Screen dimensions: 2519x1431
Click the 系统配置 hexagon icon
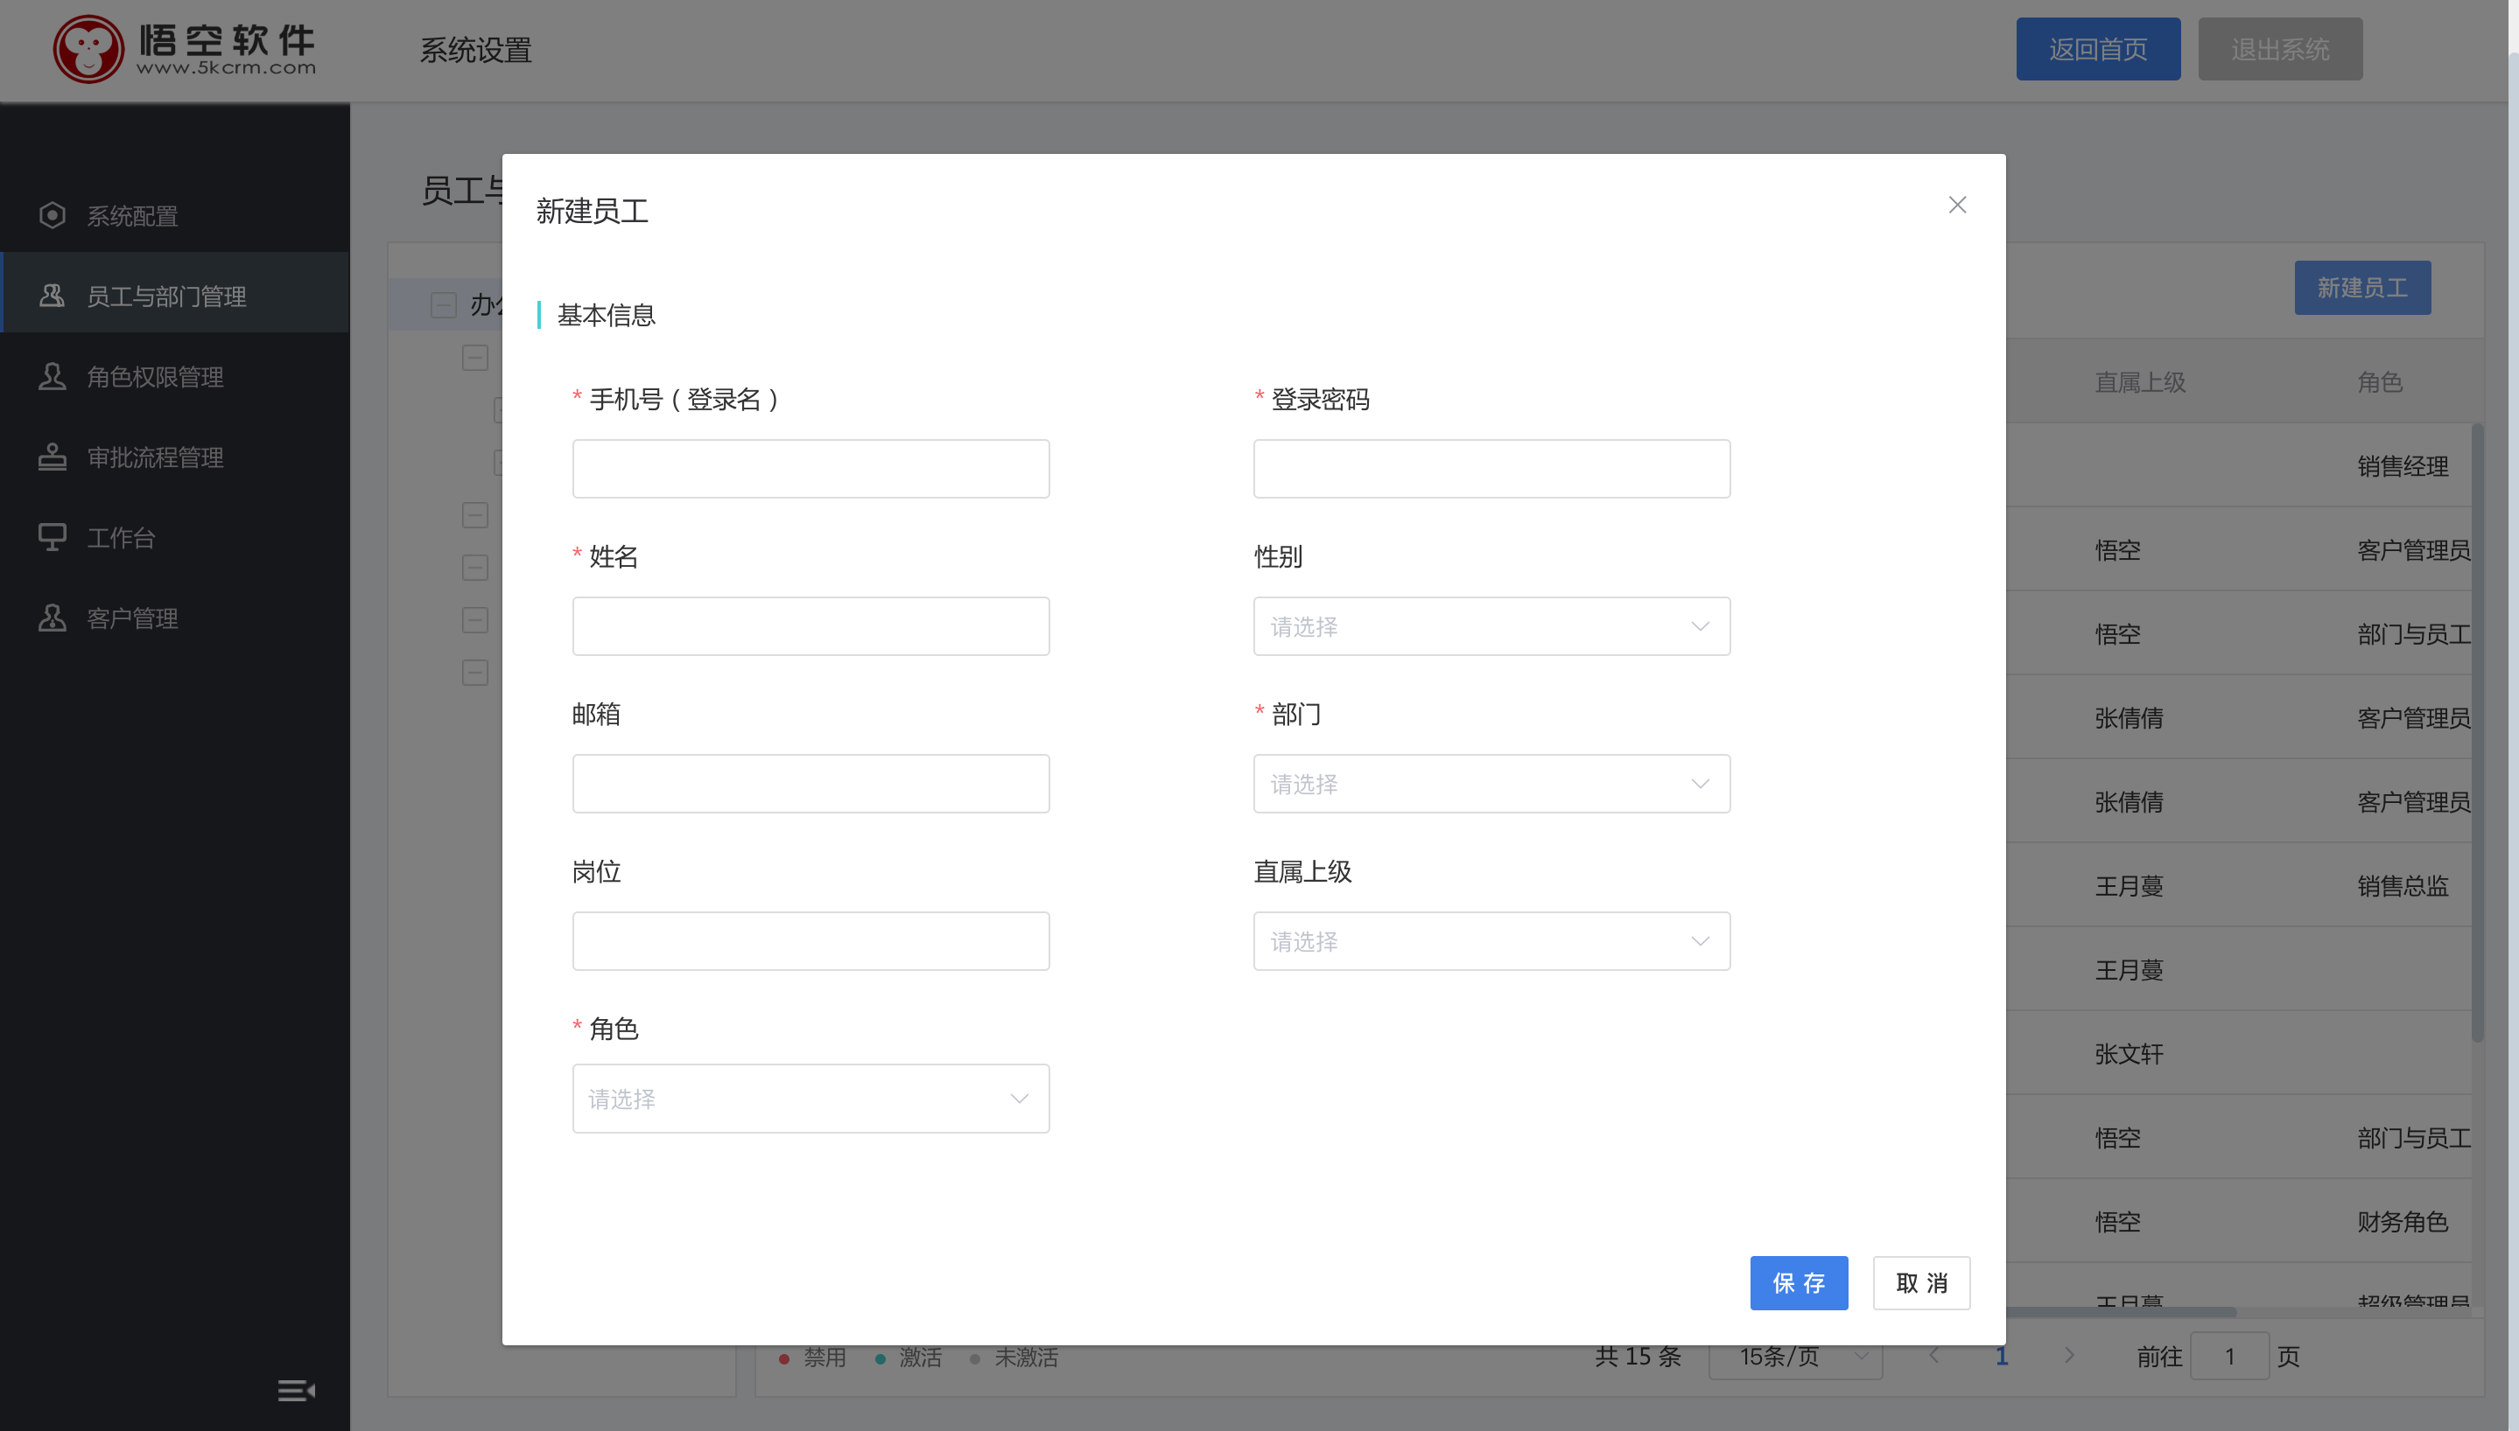(53, 215)
